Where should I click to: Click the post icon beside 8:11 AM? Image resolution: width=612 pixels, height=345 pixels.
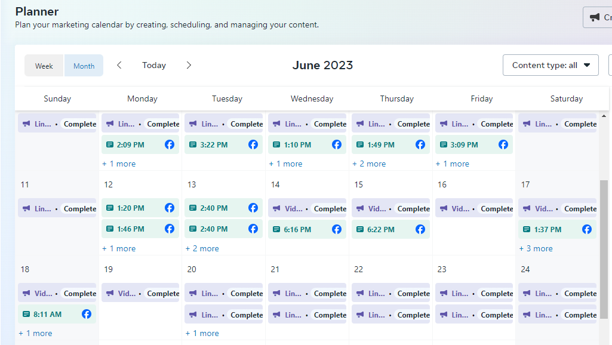(x=26, y=314)
